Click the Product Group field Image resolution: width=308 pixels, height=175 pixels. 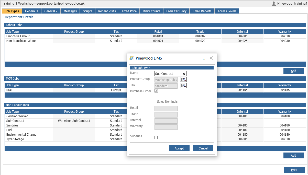point(166,80)
